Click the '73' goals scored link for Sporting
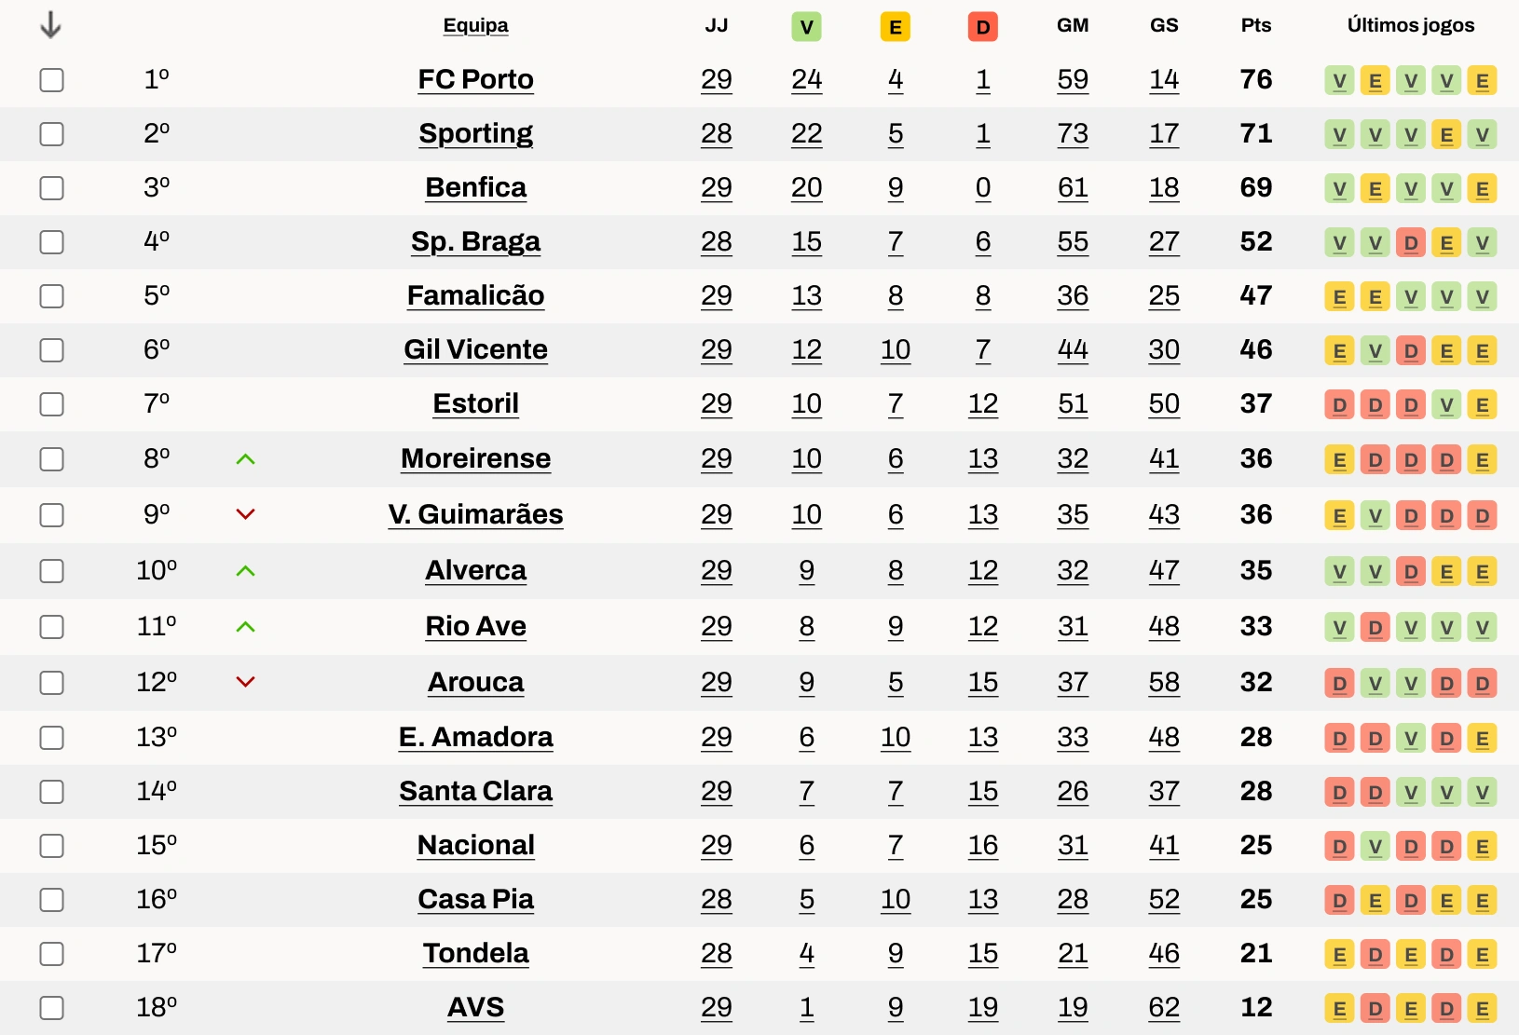 1073,134
